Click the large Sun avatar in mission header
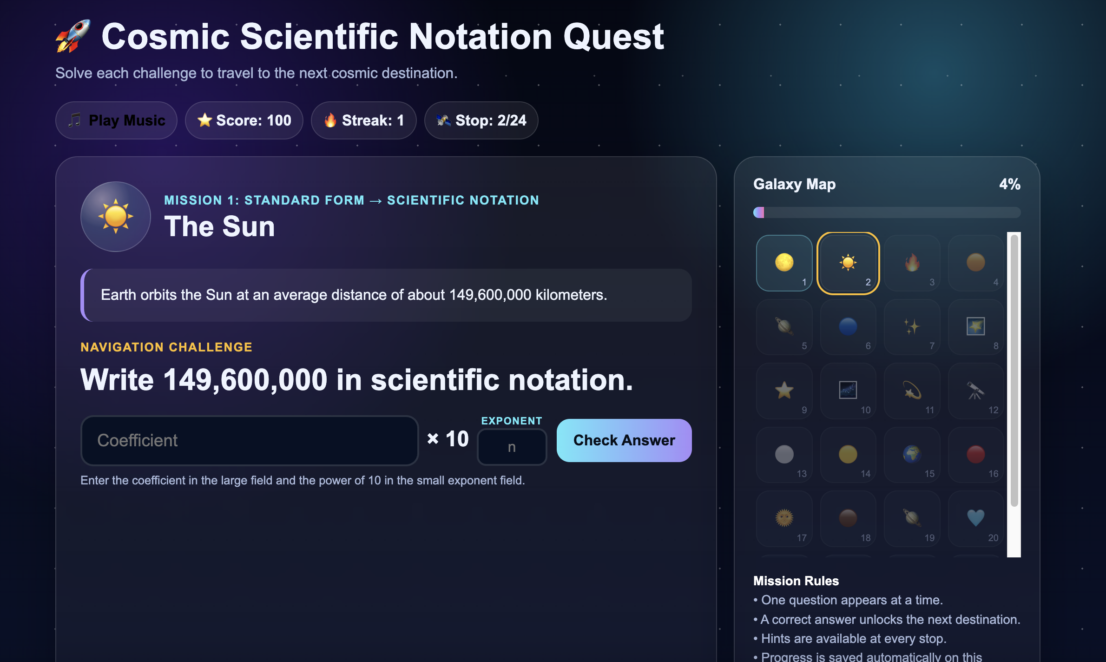The image size is (1106, 662). pos(116,217)
